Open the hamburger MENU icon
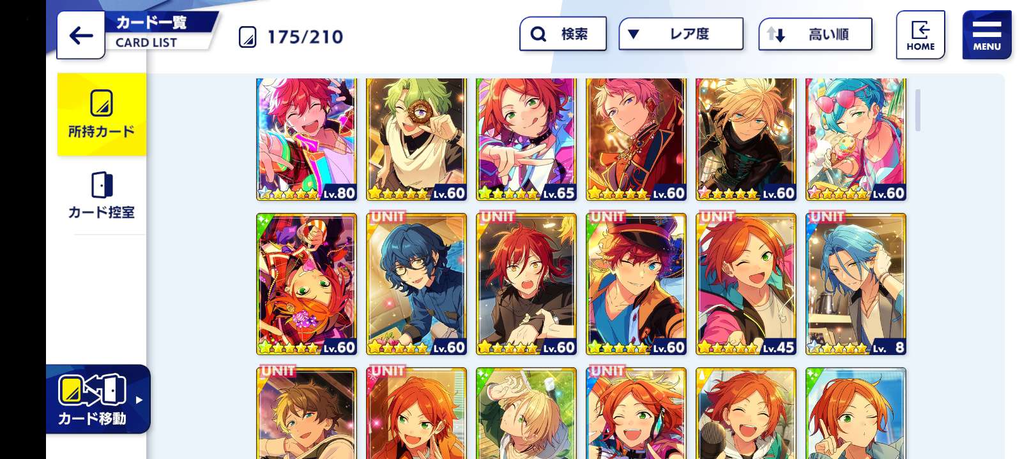Viewport: 1022px width, 459px height. 987,35
